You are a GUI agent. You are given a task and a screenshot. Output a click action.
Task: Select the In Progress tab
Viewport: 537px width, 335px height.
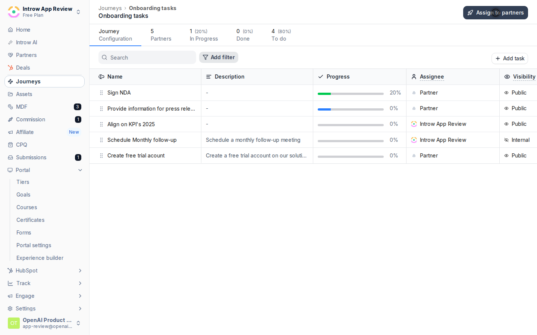pos(204,35)
